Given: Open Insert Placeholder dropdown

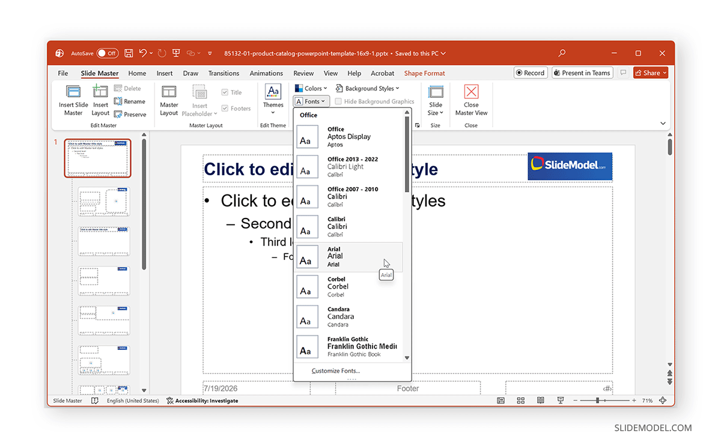Looking at the screenshot, I should pos(199,100).
